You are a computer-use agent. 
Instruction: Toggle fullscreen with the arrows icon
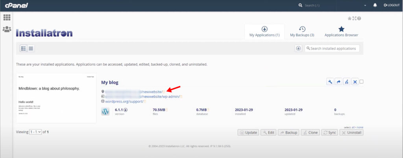click(355, 18)
